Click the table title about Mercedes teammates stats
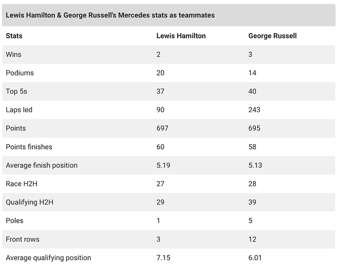The width and height of the screenshot is (338, 271). pyautogui.click(x=110, y=15)
